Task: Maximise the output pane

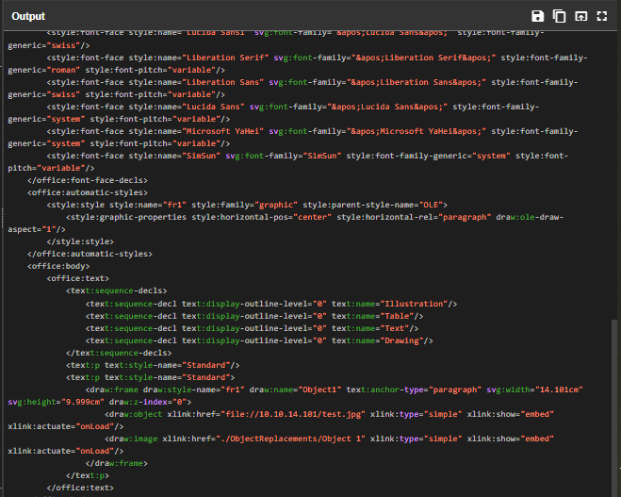Action: point(602,16)
